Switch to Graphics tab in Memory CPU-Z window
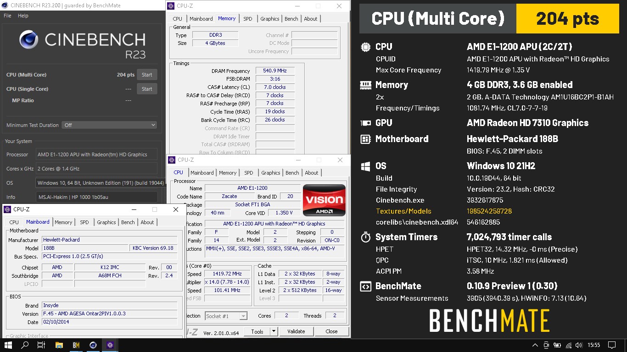 [270, 19]
